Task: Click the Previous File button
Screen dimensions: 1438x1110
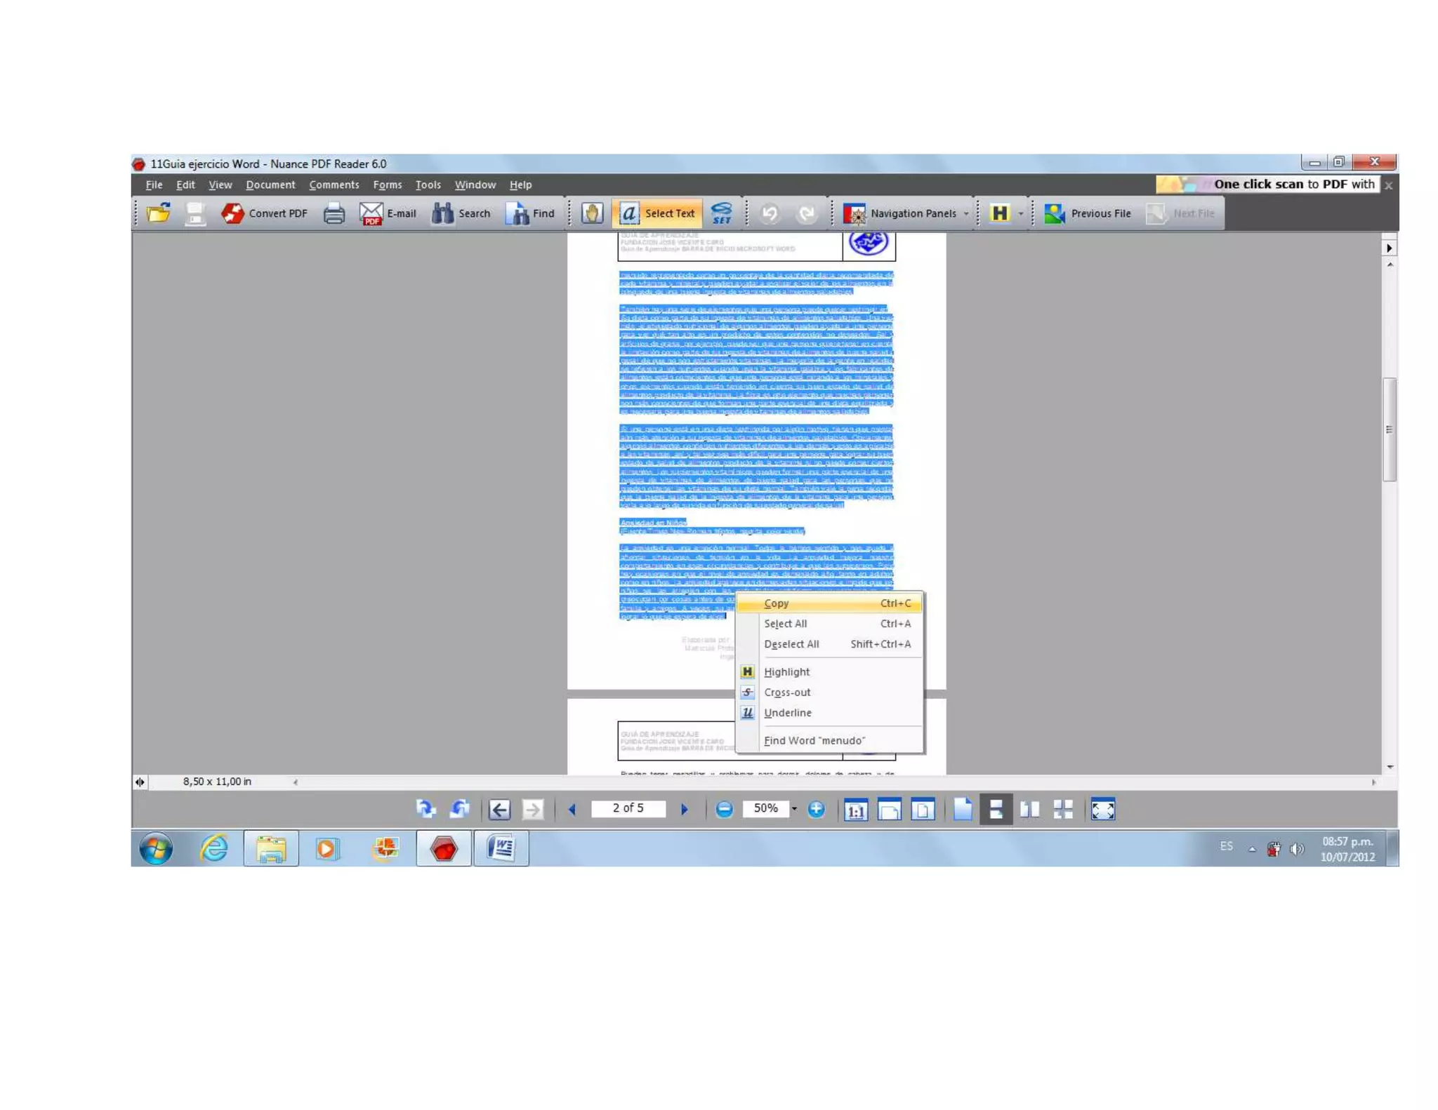Action: coord(1088,213)
